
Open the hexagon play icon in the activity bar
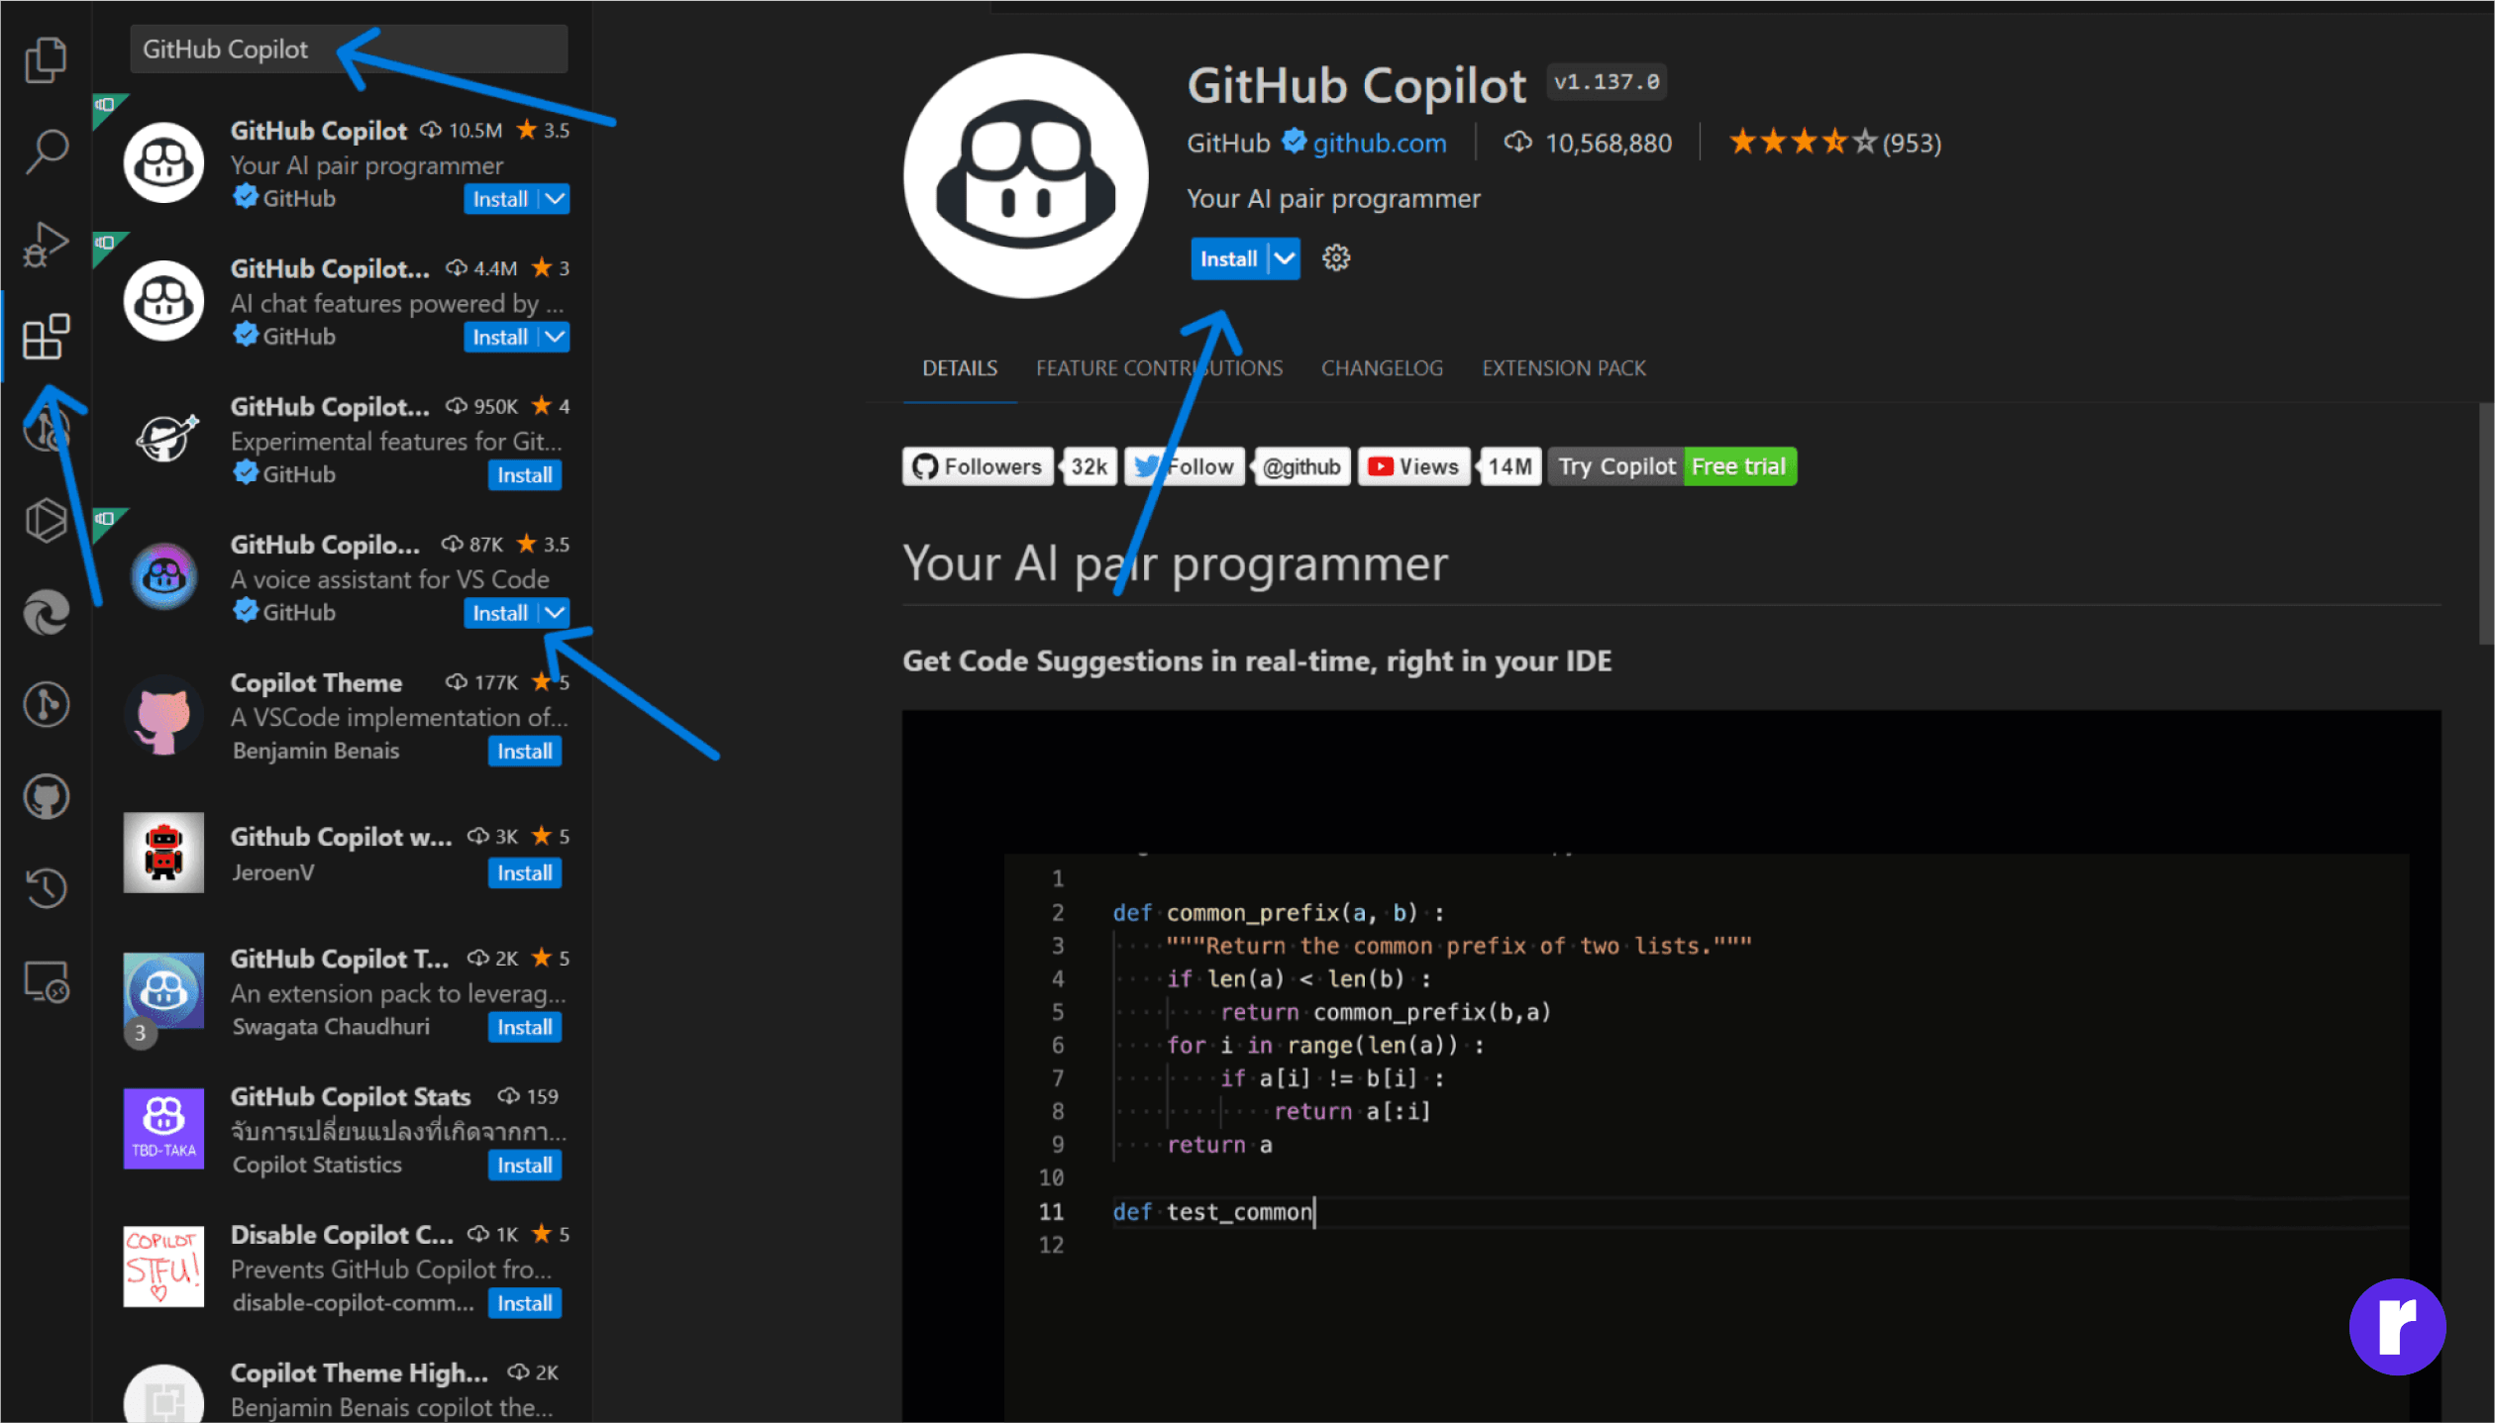click(x=46, y=520)
